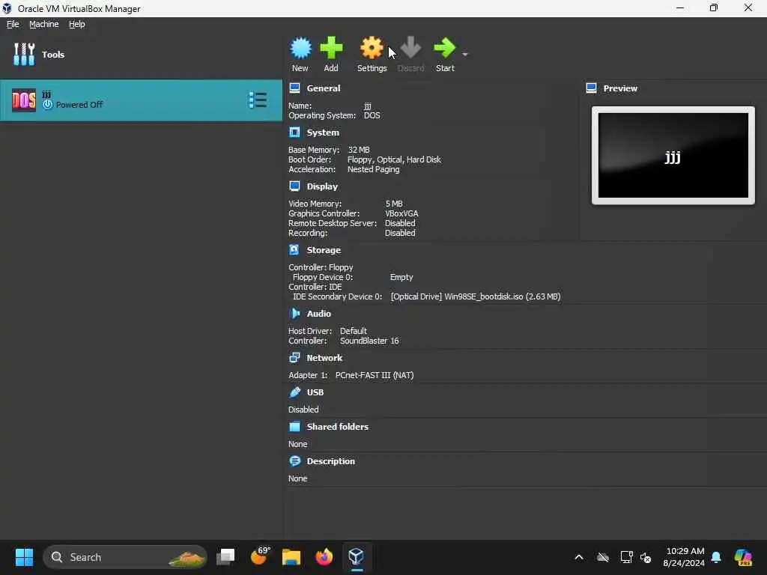The height and width of the screenshot is (575, 767).
Task: Start the VM with green arrow
Action: click(x=444, y=48)
